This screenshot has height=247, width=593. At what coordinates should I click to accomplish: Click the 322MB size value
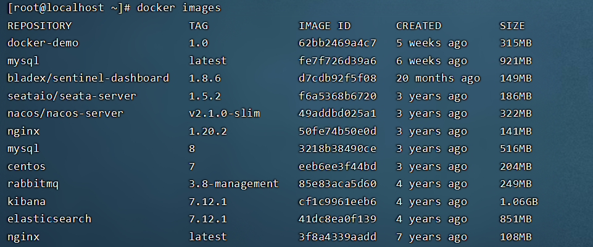(x=516, y=114)
